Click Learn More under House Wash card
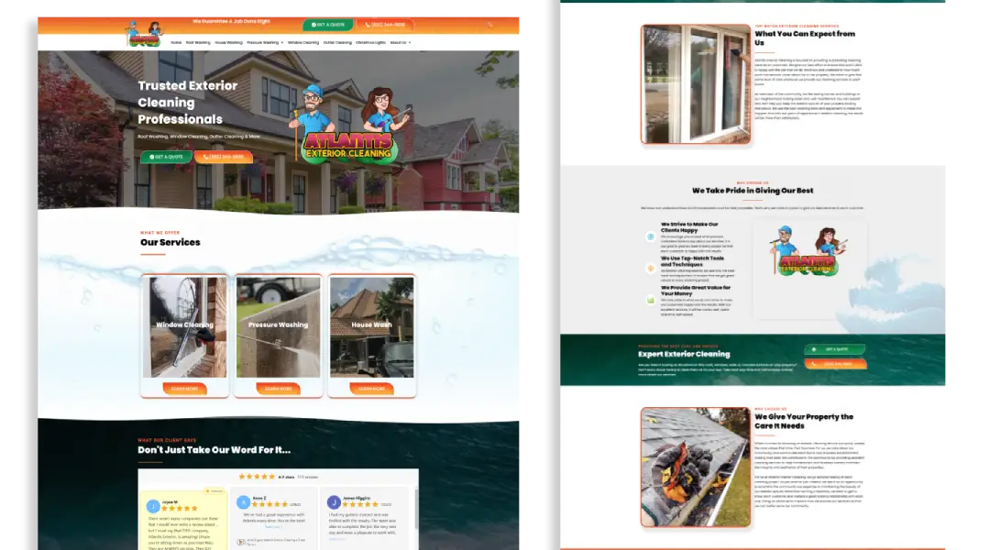 tap(371, 388)
